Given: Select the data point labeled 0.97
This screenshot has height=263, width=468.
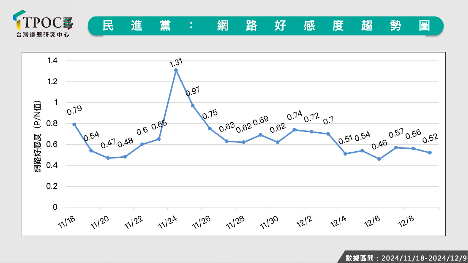Looking at the screenshot, I should (x=193, y=106).
